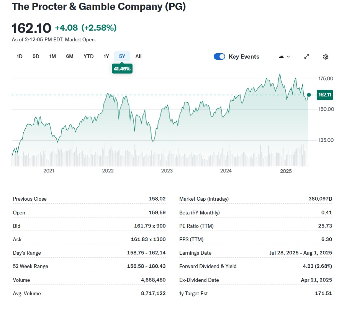Click the Market Cap (intraday) label
The width and height of the screenshot is (360, 319).
coord(204,199)
